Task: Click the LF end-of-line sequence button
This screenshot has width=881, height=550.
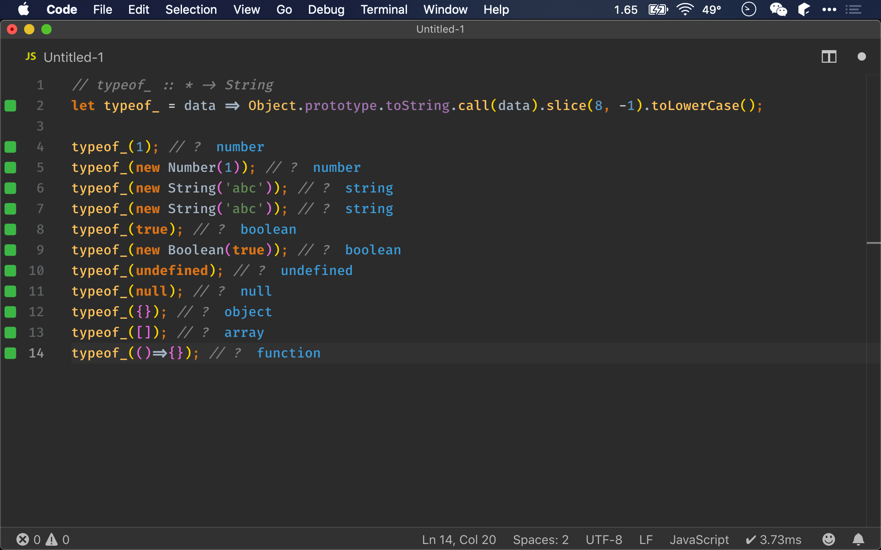Action: pos(646,539)
